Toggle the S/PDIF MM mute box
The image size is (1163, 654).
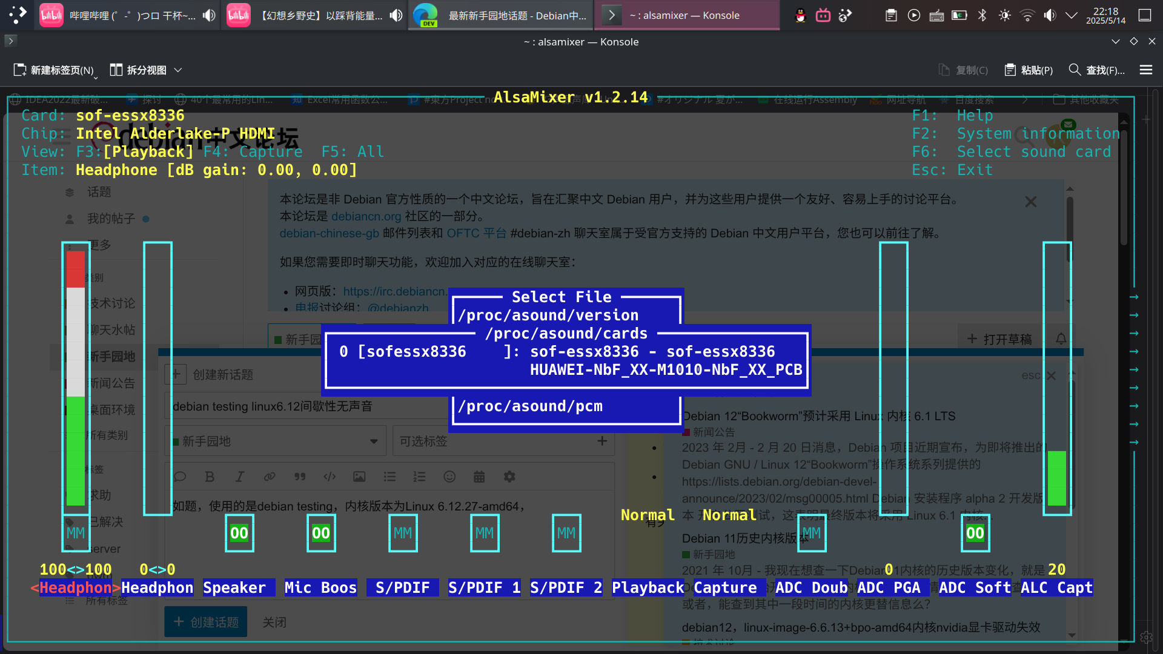(403, 533)
